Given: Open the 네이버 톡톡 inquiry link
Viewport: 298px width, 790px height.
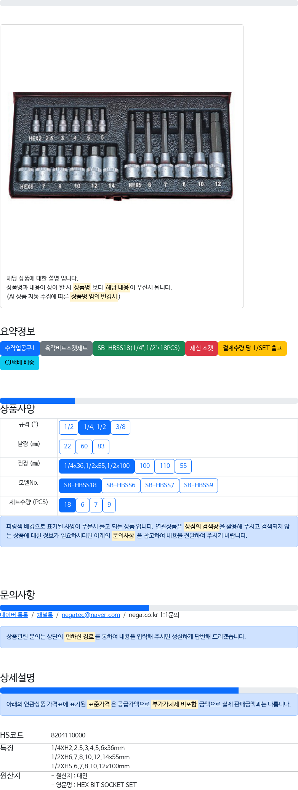Looking at the screenshot, I should [14, 615].
